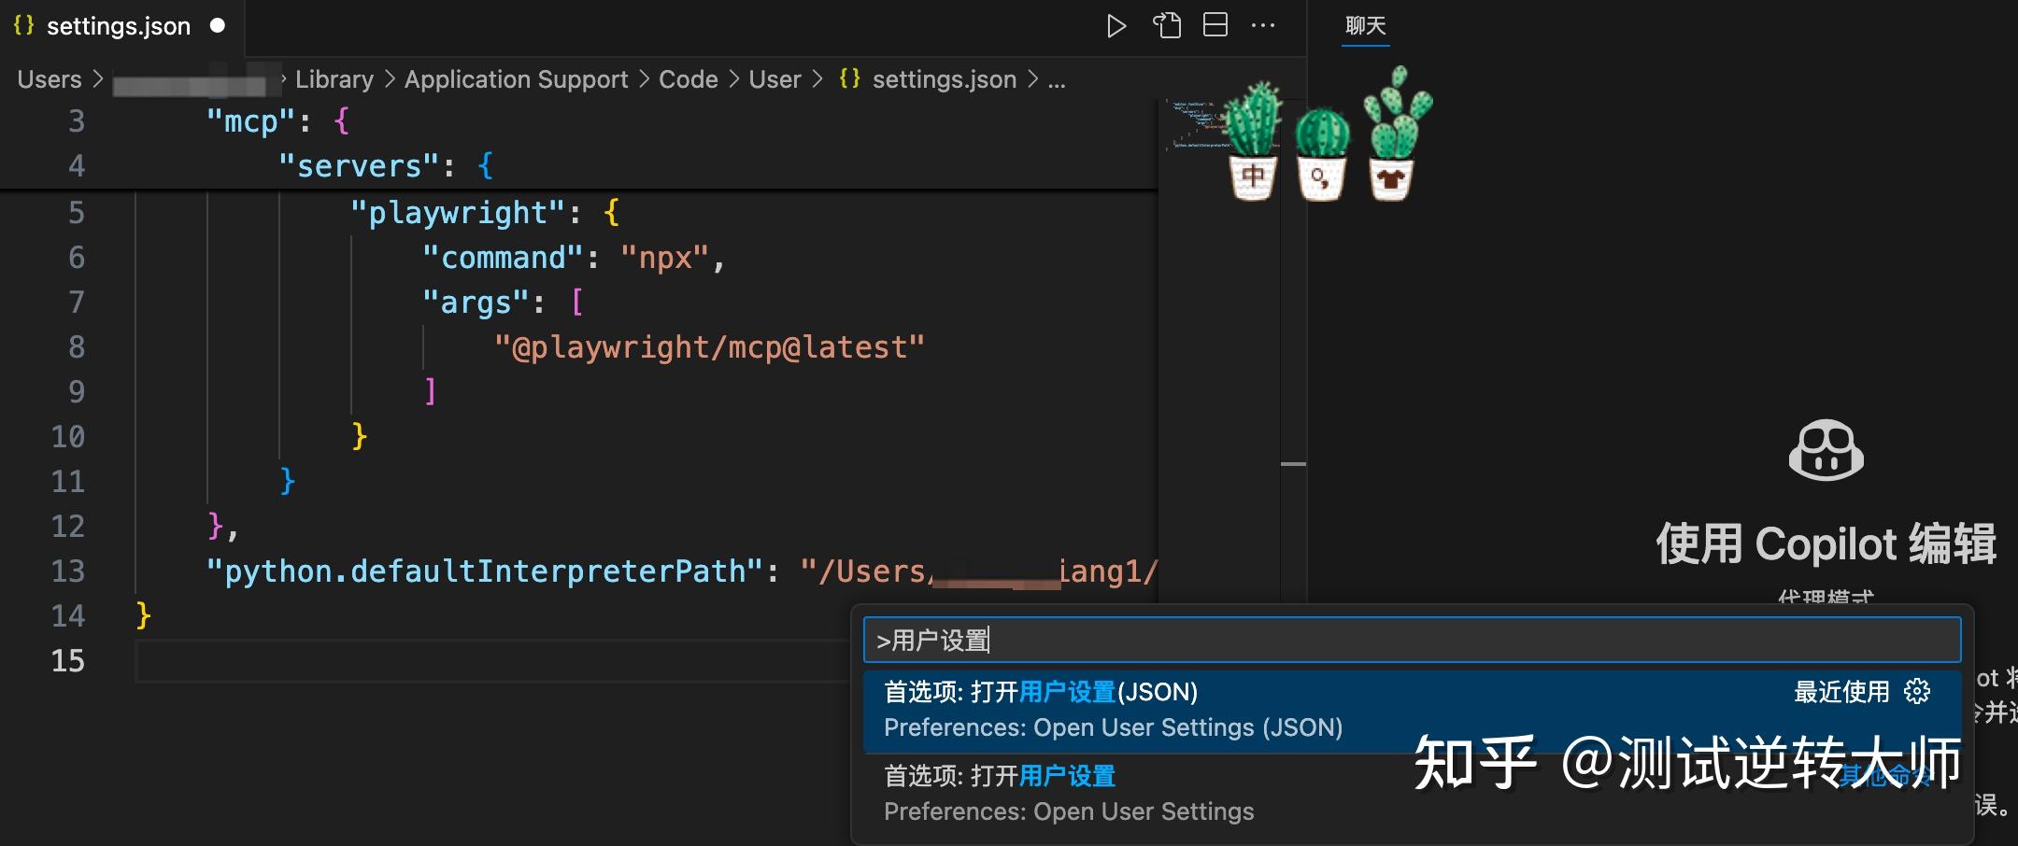Click the cactus pot with the shirt icon
The height and width of the screenshot is (846, 2018).
(1391, 177)
